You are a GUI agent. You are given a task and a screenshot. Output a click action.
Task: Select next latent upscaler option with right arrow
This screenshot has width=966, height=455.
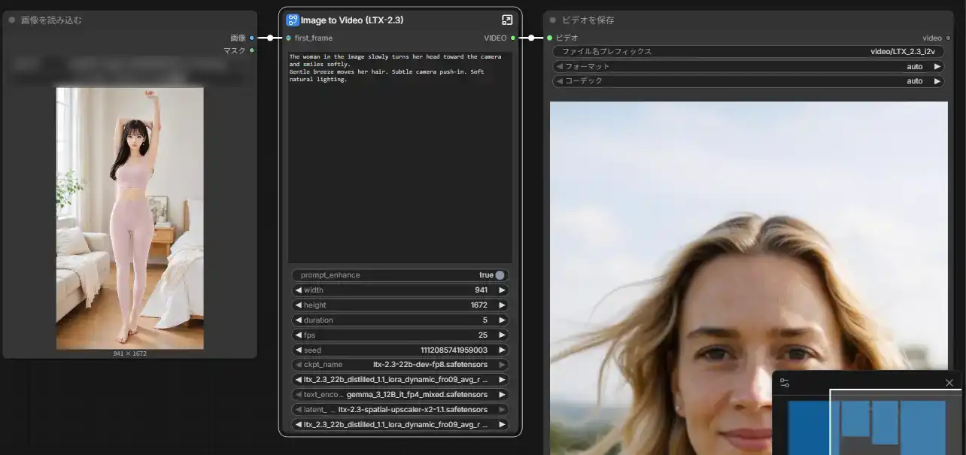502,410
